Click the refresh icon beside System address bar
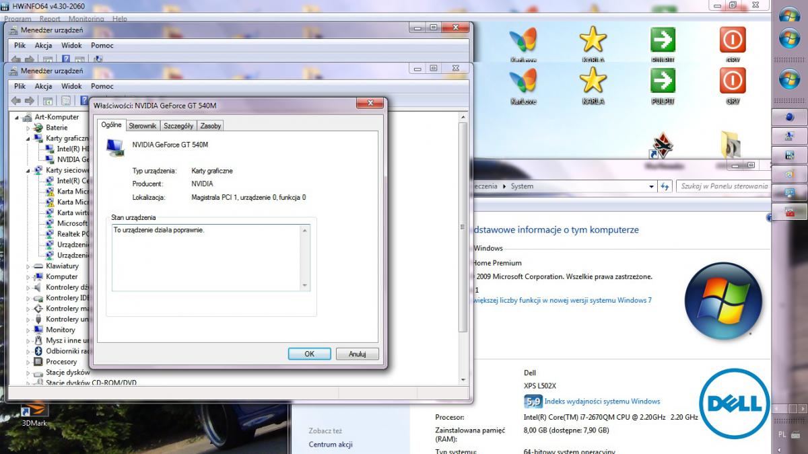The image size is (808, 454). [x=665, y=186]
